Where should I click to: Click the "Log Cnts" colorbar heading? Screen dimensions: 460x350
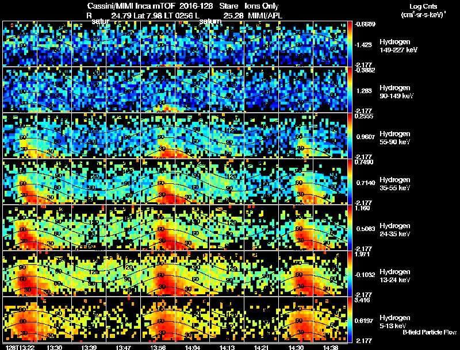click(x=423, y=6)
